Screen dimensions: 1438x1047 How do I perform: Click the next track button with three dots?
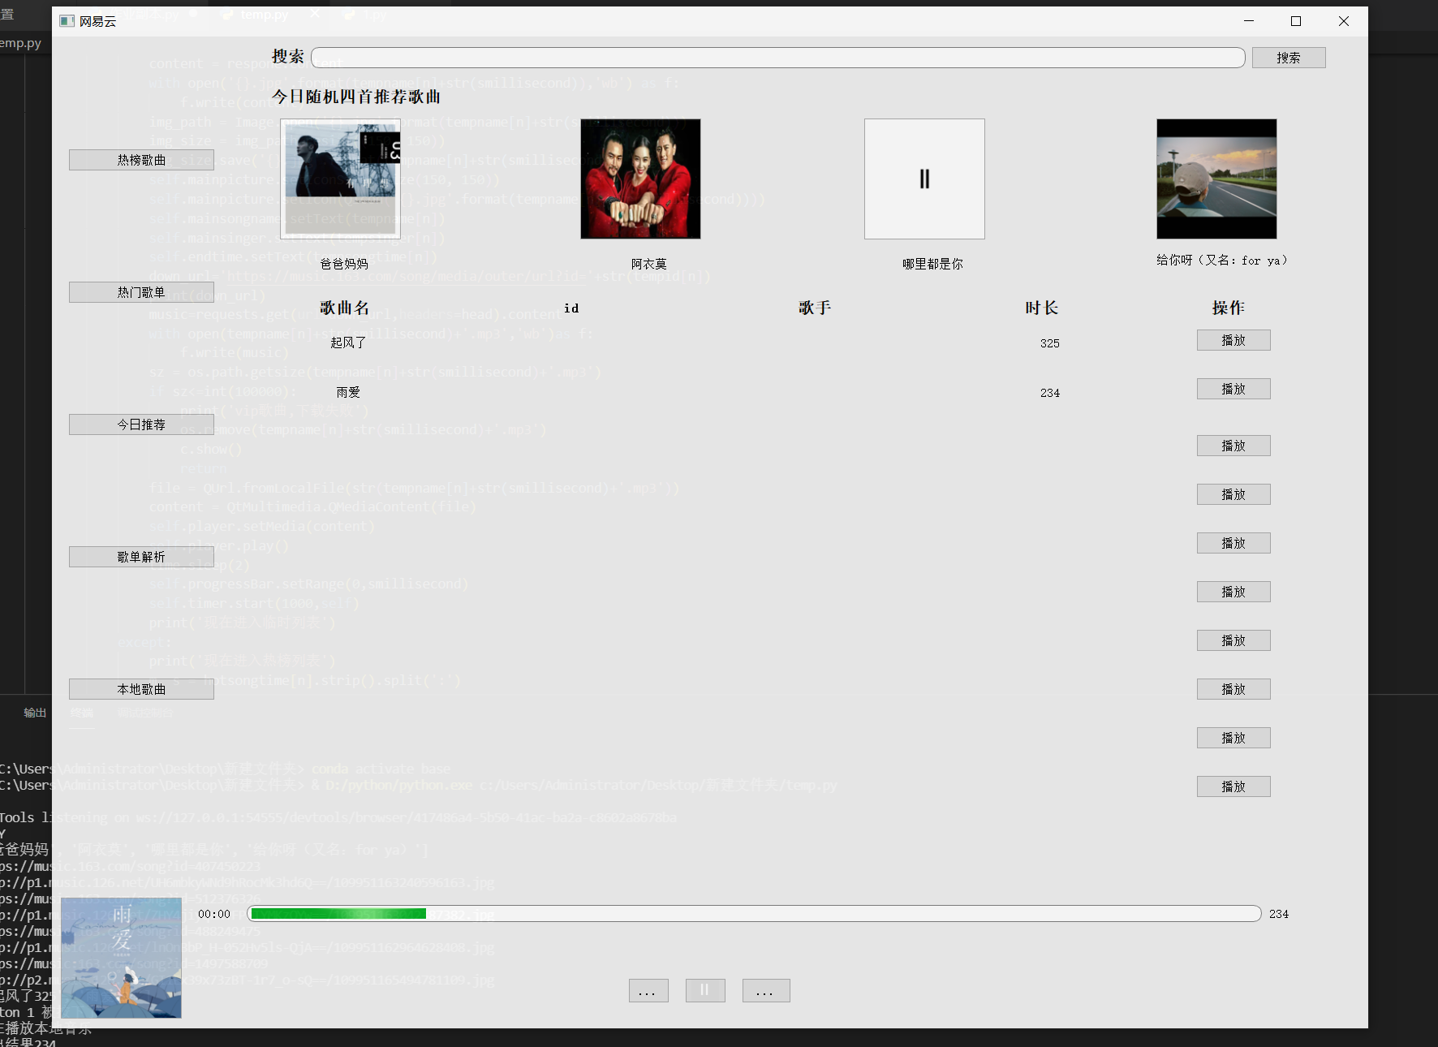tap(765, 990)
